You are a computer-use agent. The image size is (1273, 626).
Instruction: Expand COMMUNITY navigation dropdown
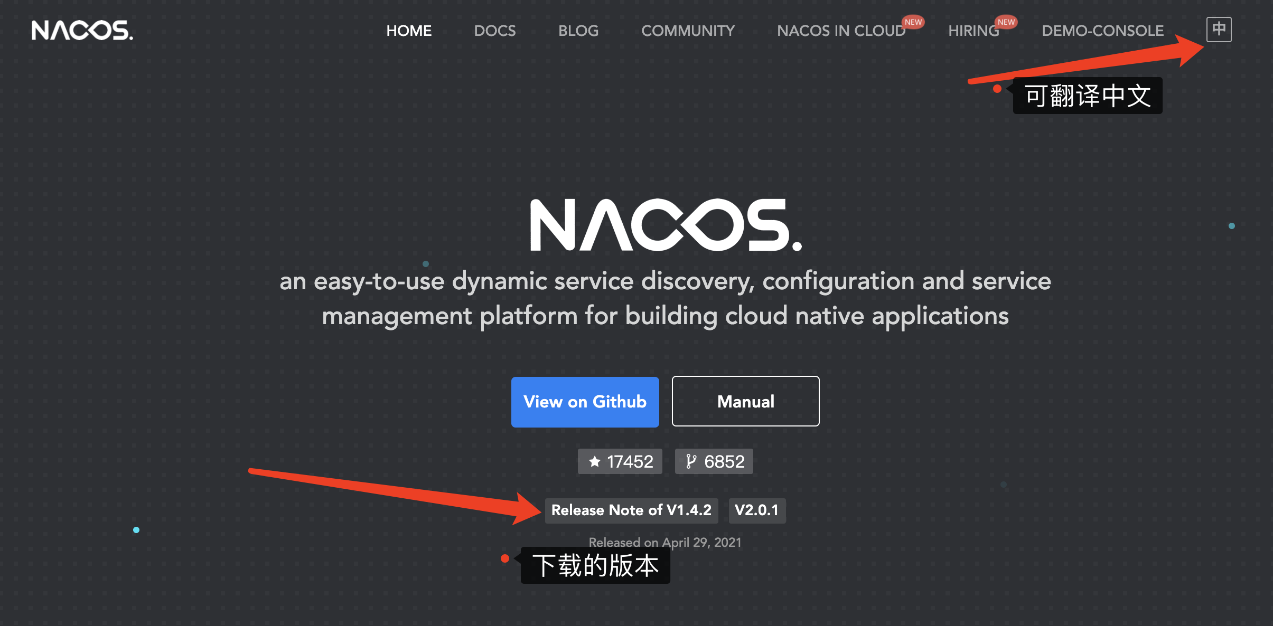click(x=685, y=30)
